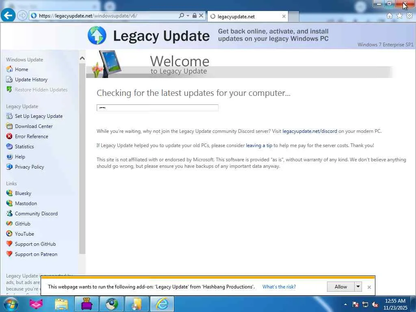The image size is (416, 312).
Task: Open the YouTube link
Action: [24, 234]
